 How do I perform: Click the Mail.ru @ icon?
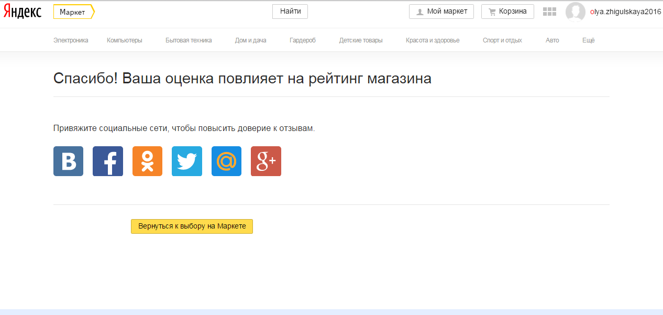(x=226, y=161)
